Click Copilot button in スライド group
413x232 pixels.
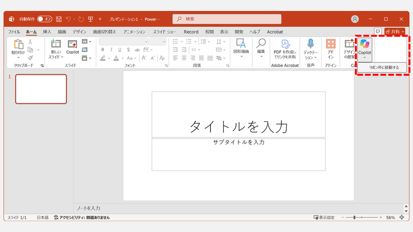pyautogui.click(x=73, y=48)
